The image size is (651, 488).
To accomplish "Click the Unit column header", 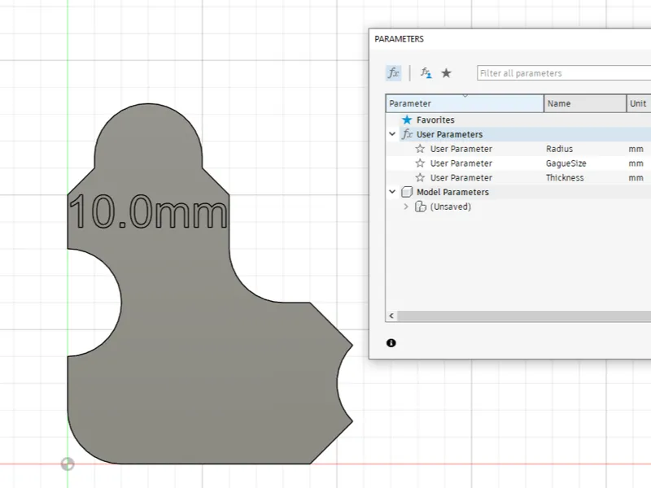I will pyautogui.click(x=639, y=103).
